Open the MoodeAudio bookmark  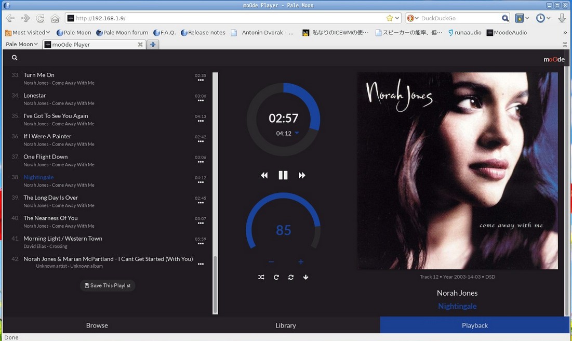[507, 33]
